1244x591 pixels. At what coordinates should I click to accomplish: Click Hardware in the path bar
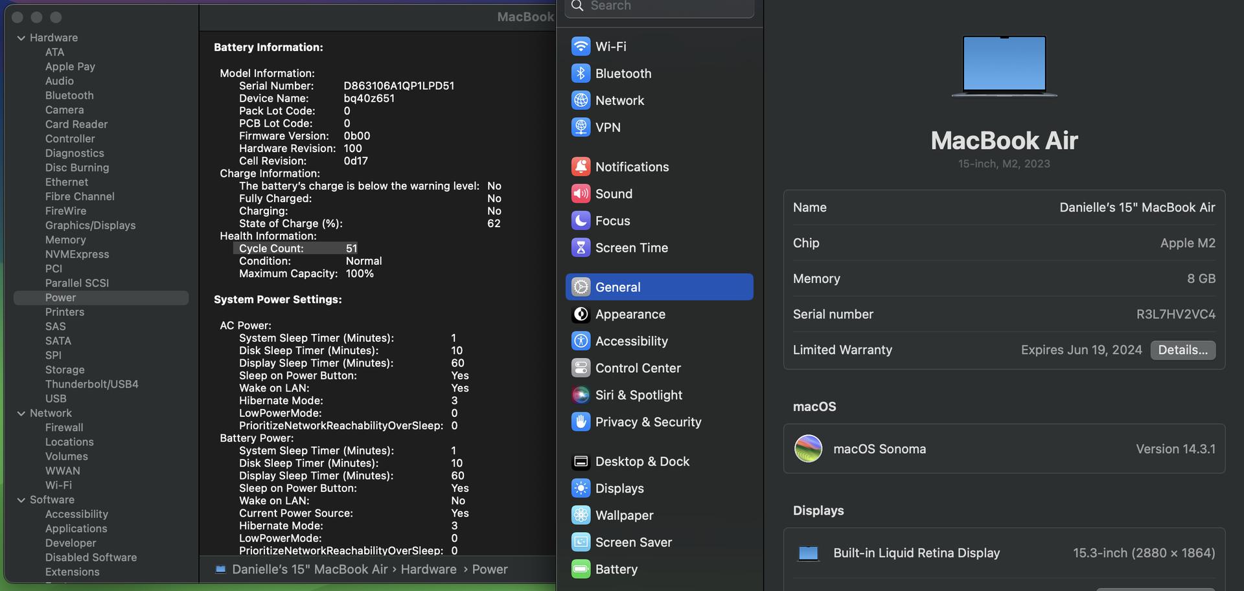tap(428, 570)
